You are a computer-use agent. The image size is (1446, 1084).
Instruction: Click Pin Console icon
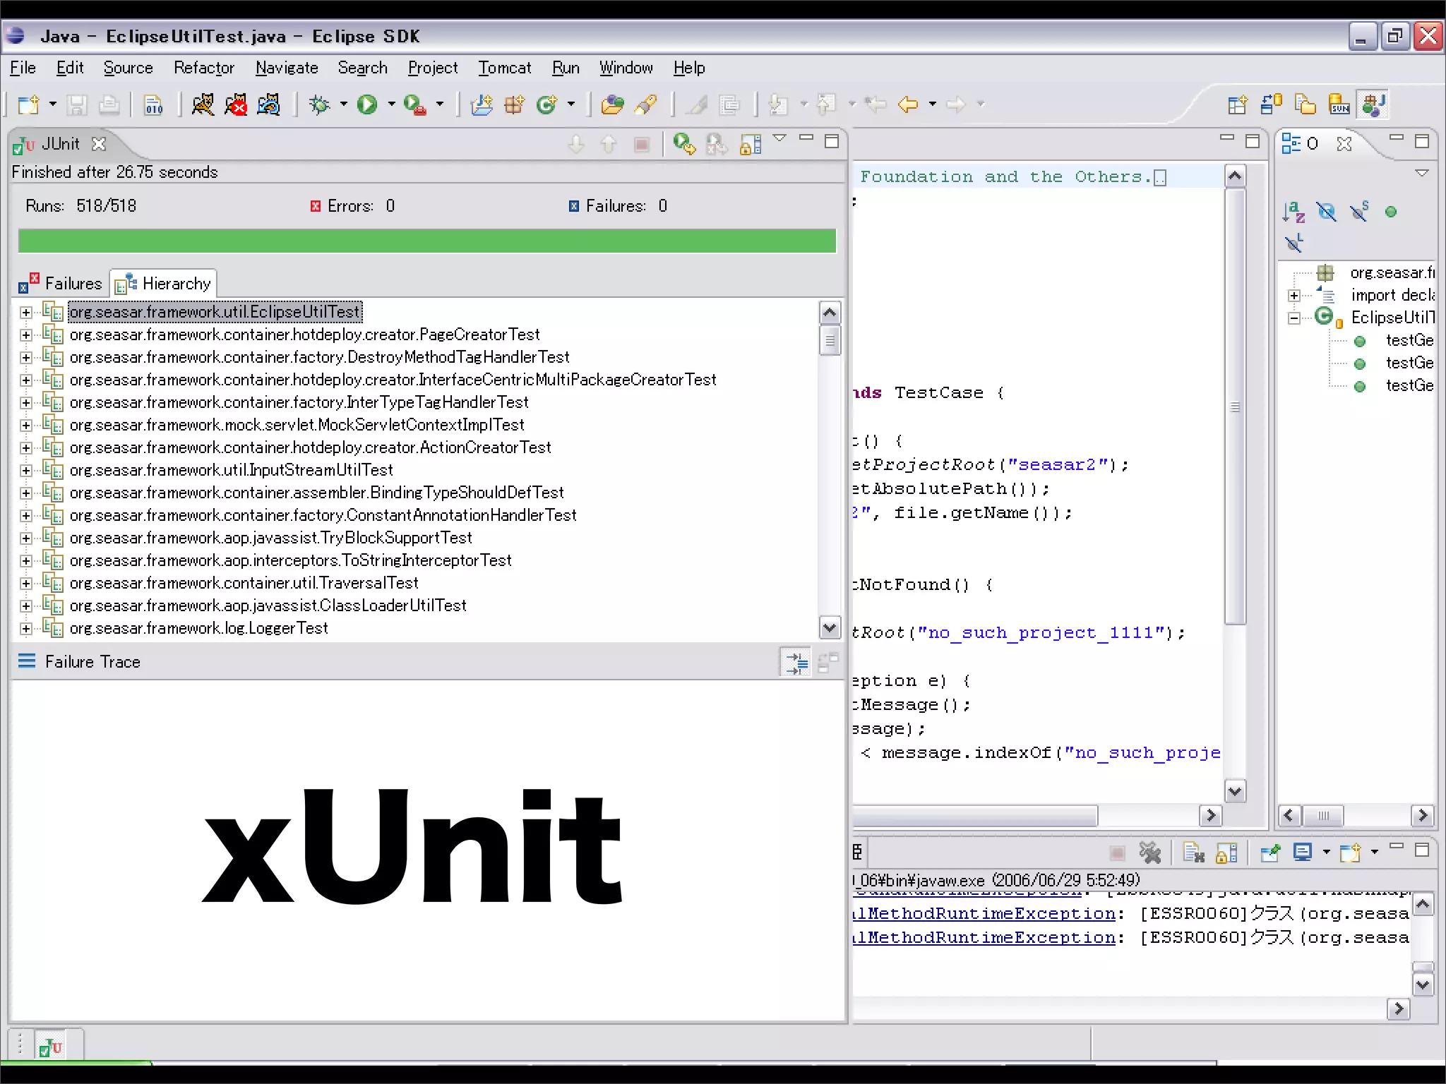[x=1269, y=853]
